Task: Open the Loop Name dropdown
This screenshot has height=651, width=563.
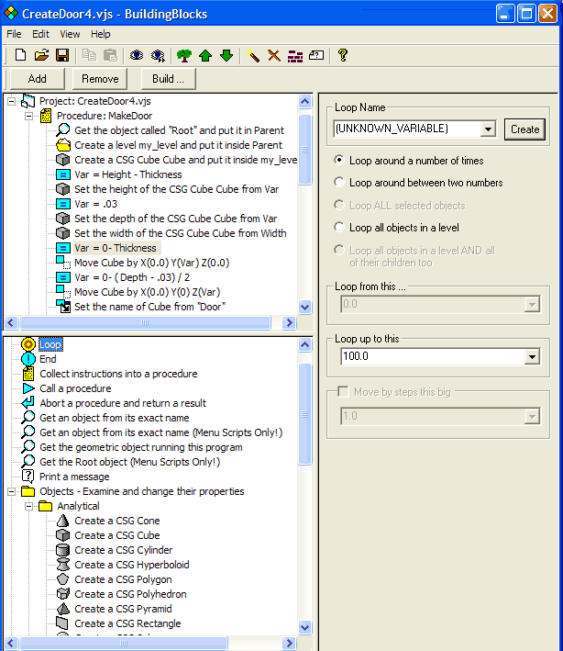Action: [x=487, y=129]
